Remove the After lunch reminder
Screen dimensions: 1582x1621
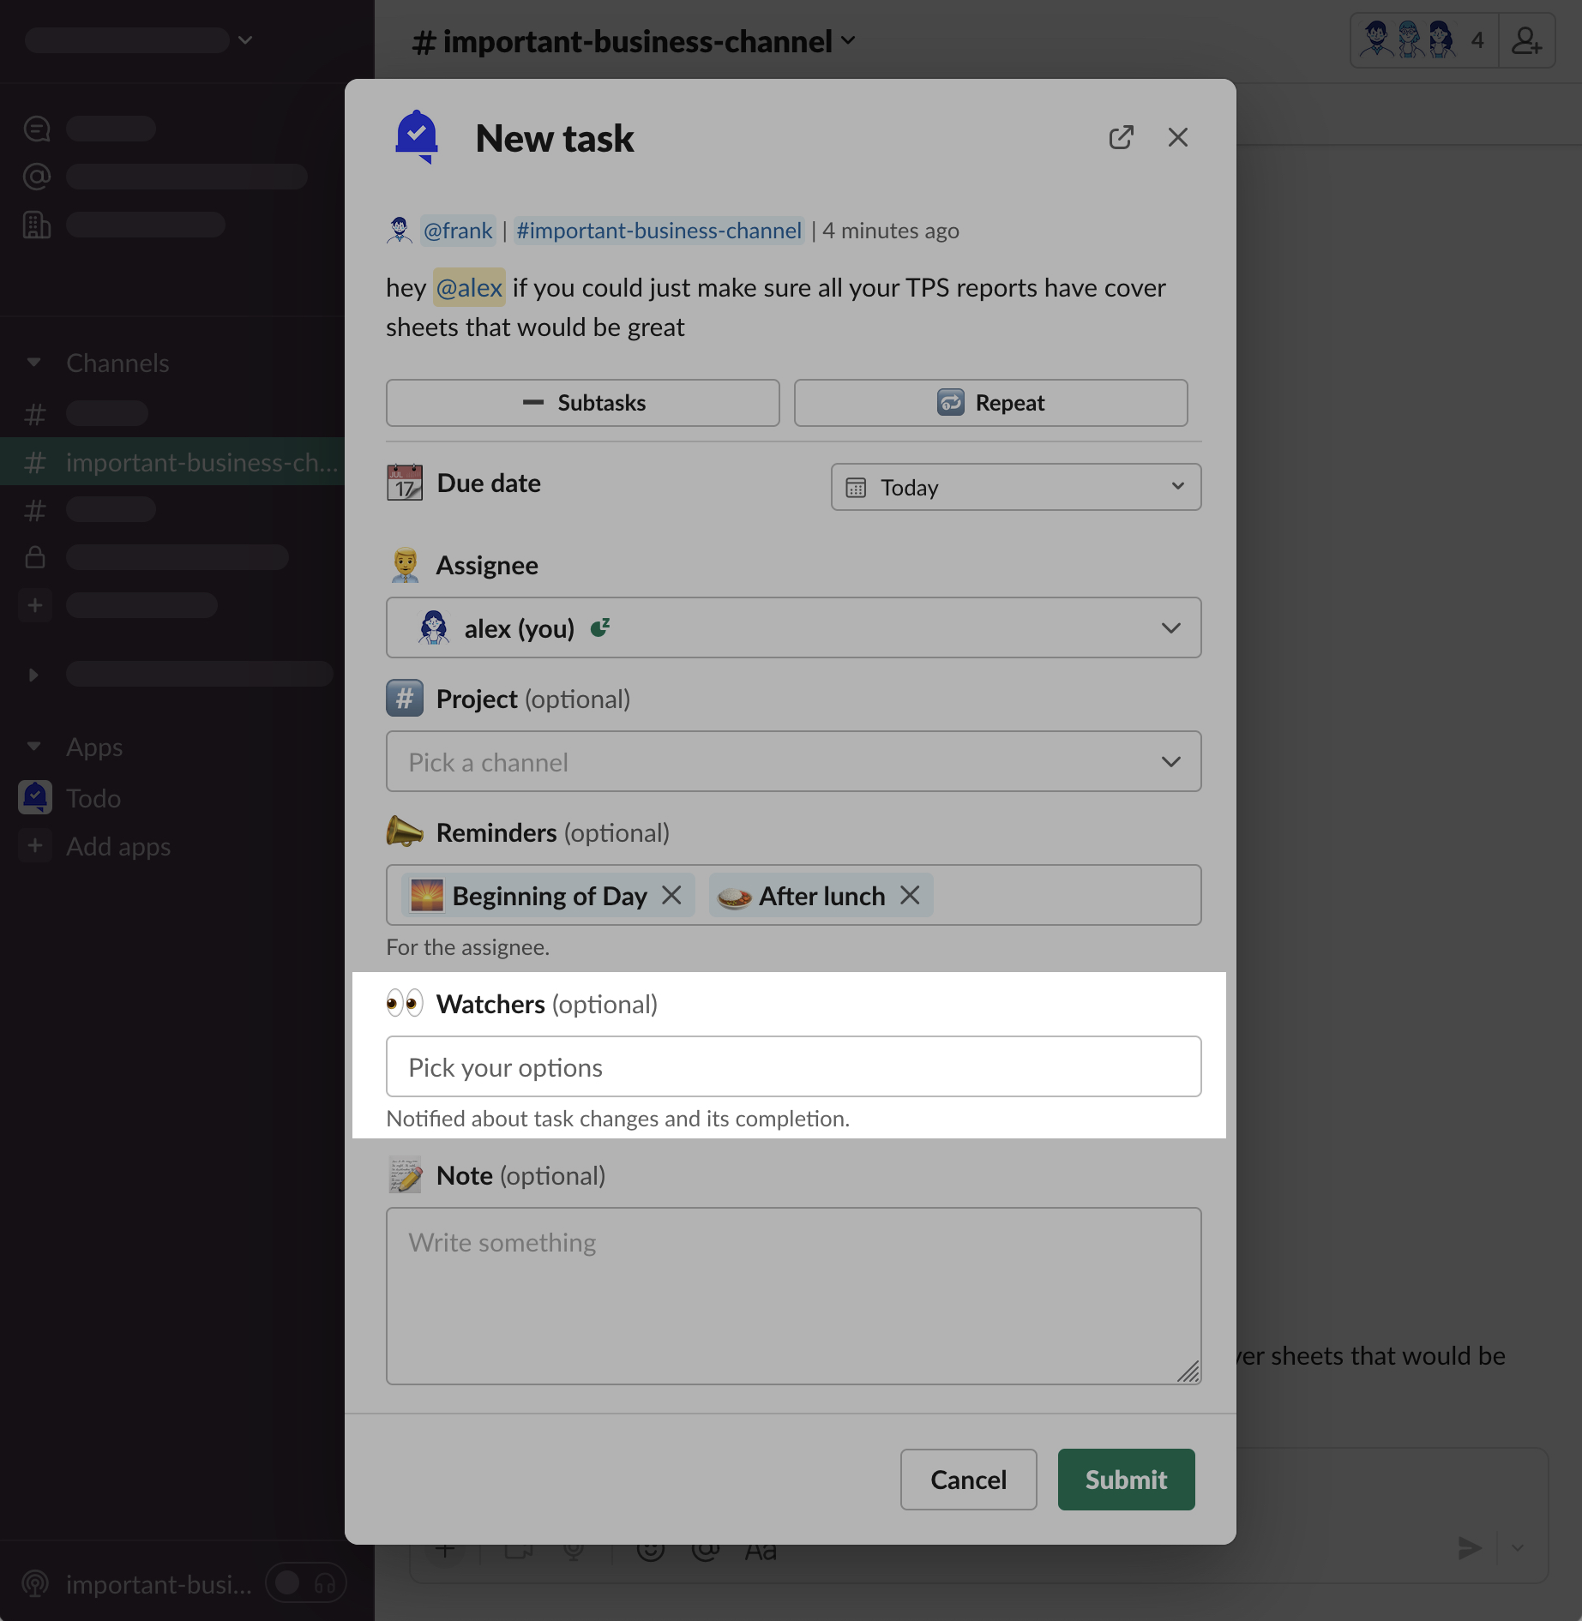910,895
